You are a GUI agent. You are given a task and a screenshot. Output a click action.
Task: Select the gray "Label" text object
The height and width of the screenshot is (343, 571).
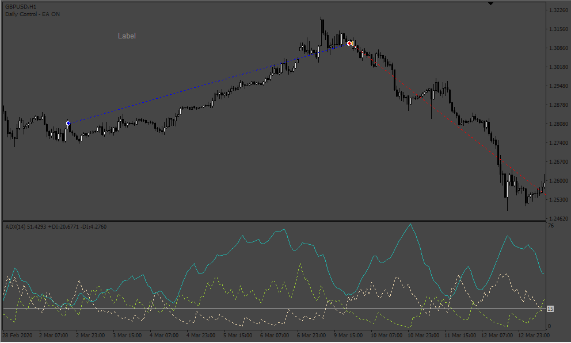pyautogui.click(x=127, y=36)
